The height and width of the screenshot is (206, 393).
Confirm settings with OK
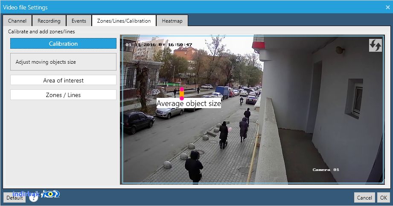point(384,197)
